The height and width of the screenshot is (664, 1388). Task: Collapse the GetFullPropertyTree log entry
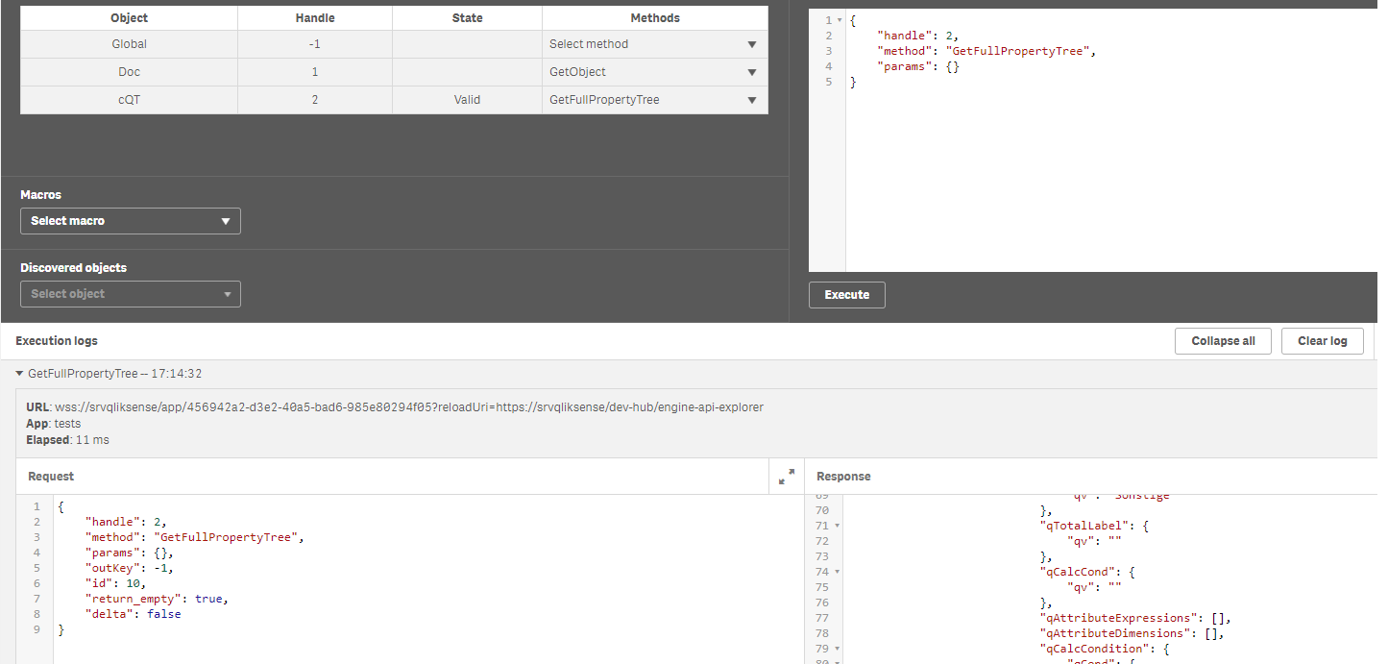click(20, 374)
